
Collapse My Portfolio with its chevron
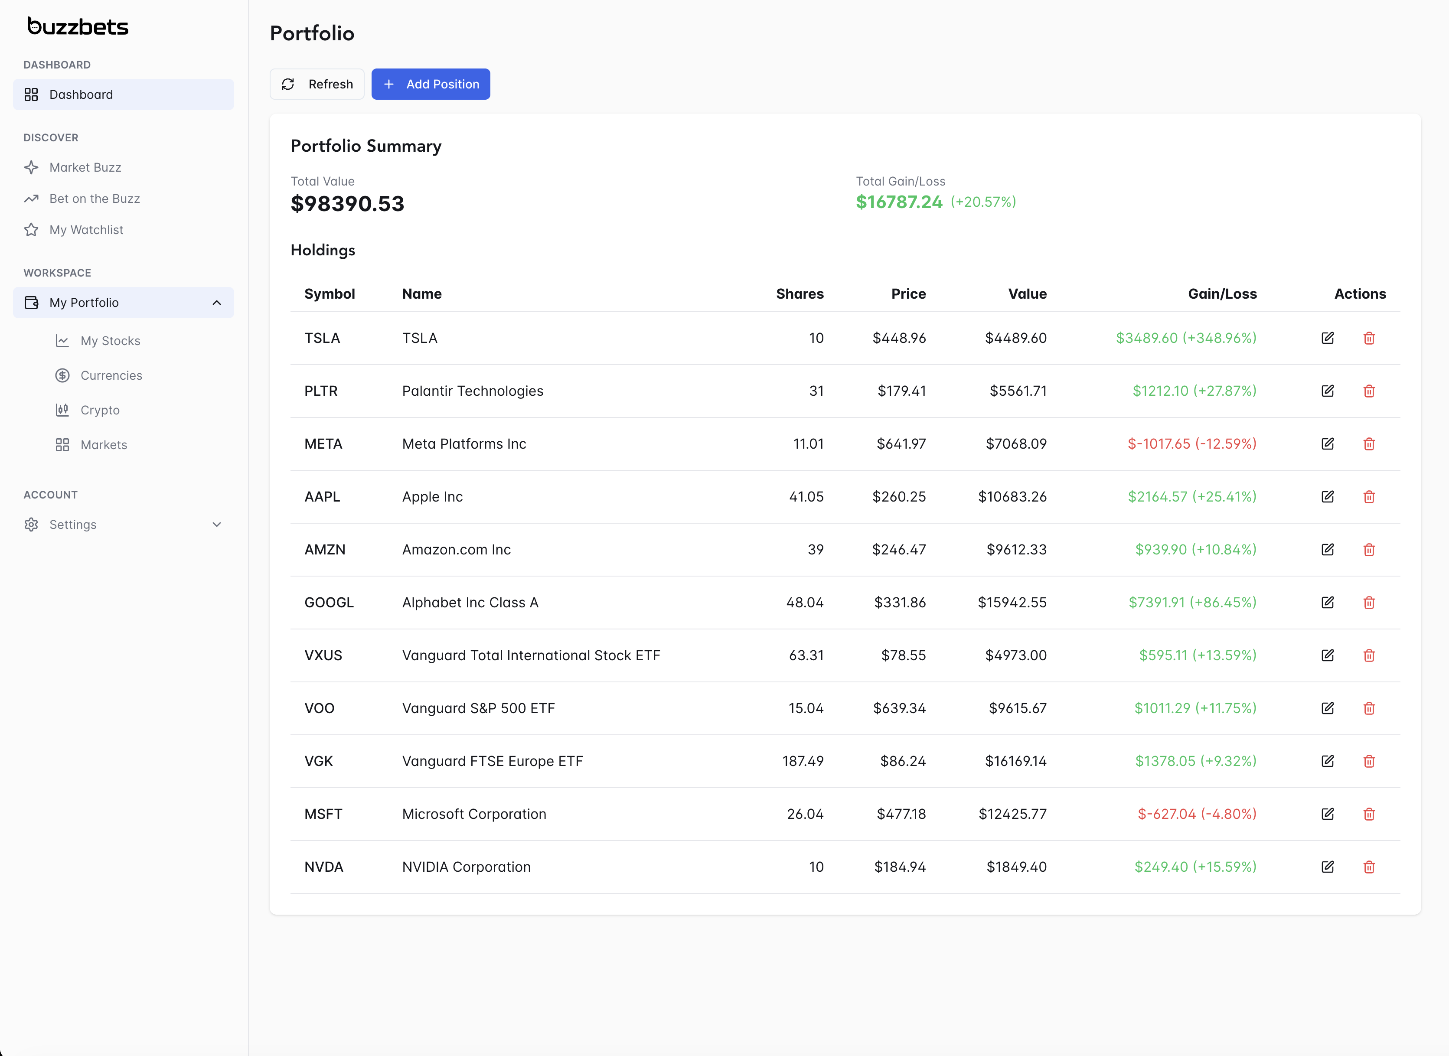pyautogui.click(x=217, y=302)
